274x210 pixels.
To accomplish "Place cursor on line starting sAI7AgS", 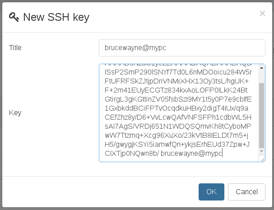I will click(178, 126).
